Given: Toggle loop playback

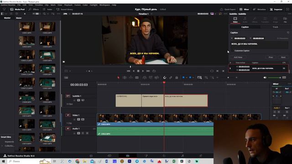Looking at the screenshot, I should 154,71.
